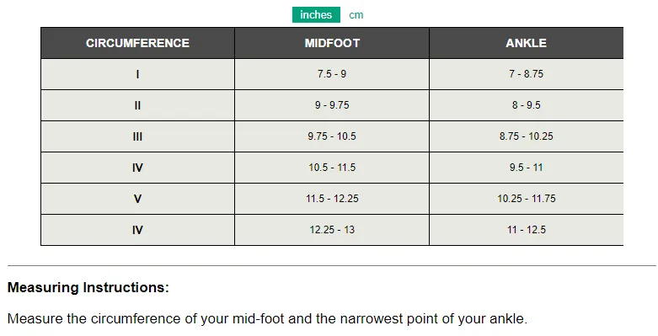Click midfoot value 7.5 - 9
Screen dimensions: 658x336
332,74
